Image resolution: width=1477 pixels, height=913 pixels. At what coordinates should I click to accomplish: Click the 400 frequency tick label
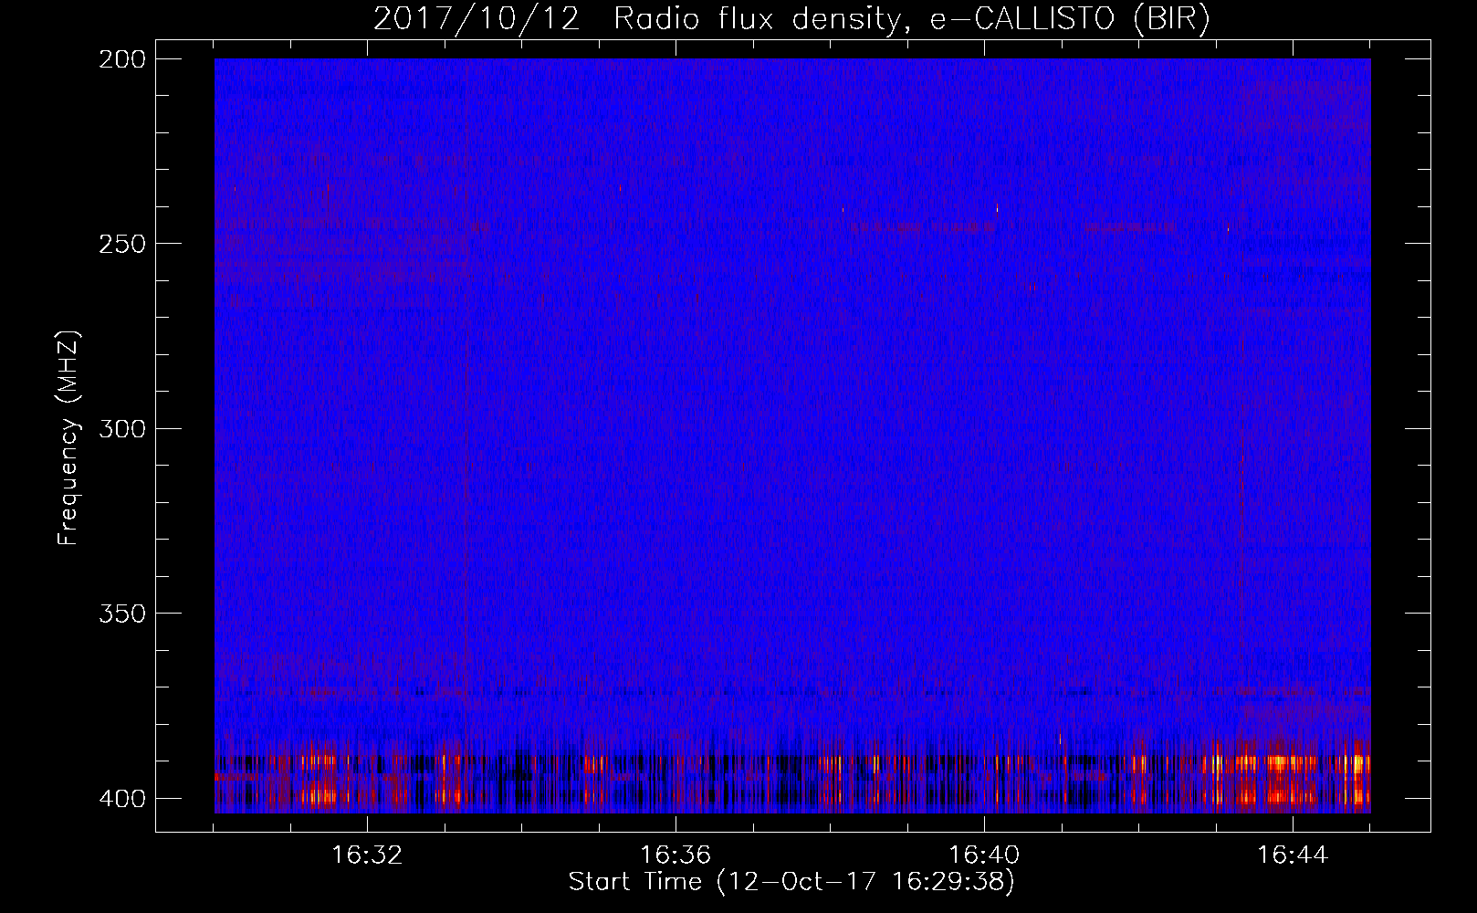click(x=121, y=799)
